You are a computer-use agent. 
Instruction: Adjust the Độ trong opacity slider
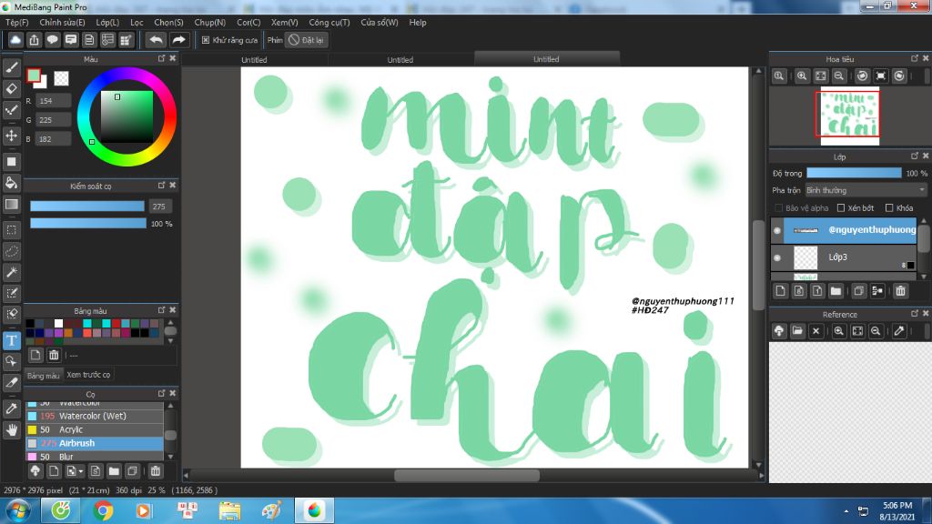click(x=854, y=173)
